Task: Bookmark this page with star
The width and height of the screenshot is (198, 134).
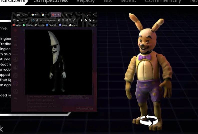Action: (74, 20)
